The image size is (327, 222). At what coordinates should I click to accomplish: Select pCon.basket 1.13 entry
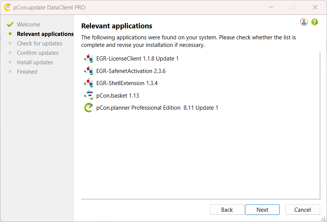118,96
